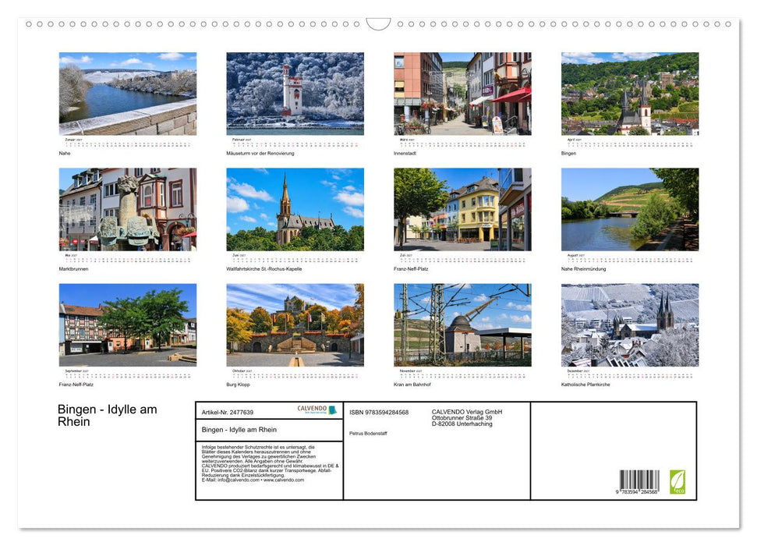This screenshot has height=546, width=757.
Task: Click the 'Marktbrunnen' caption
Action: click(74, 268)
